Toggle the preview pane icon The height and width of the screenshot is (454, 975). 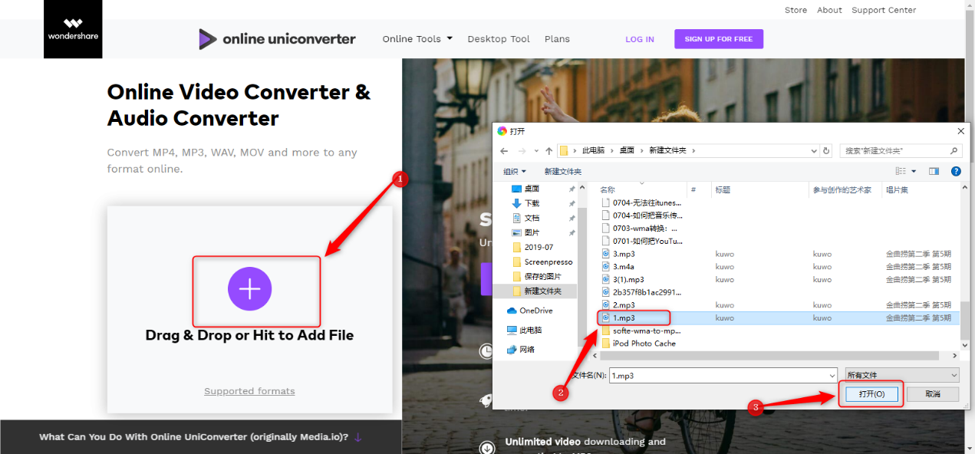[934, 171]
